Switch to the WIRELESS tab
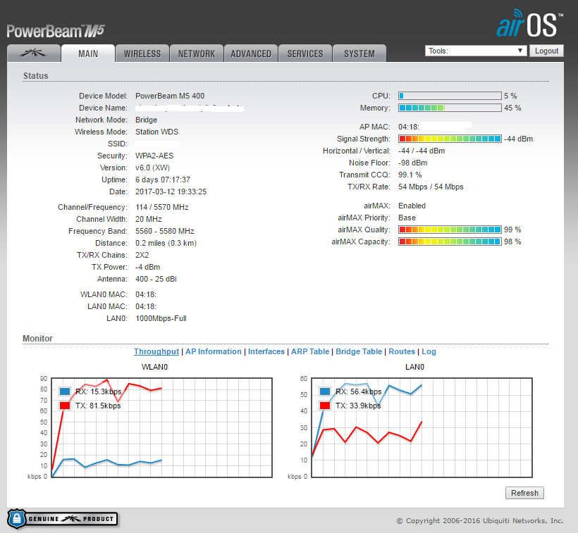Viewport: 578px width, 533px height. tap(142, 54)
